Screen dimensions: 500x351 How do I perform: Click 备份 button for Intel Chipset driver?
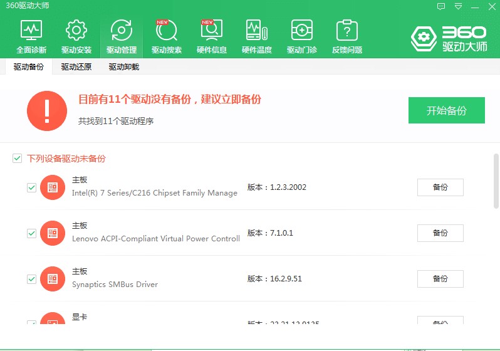pos(440,187)
